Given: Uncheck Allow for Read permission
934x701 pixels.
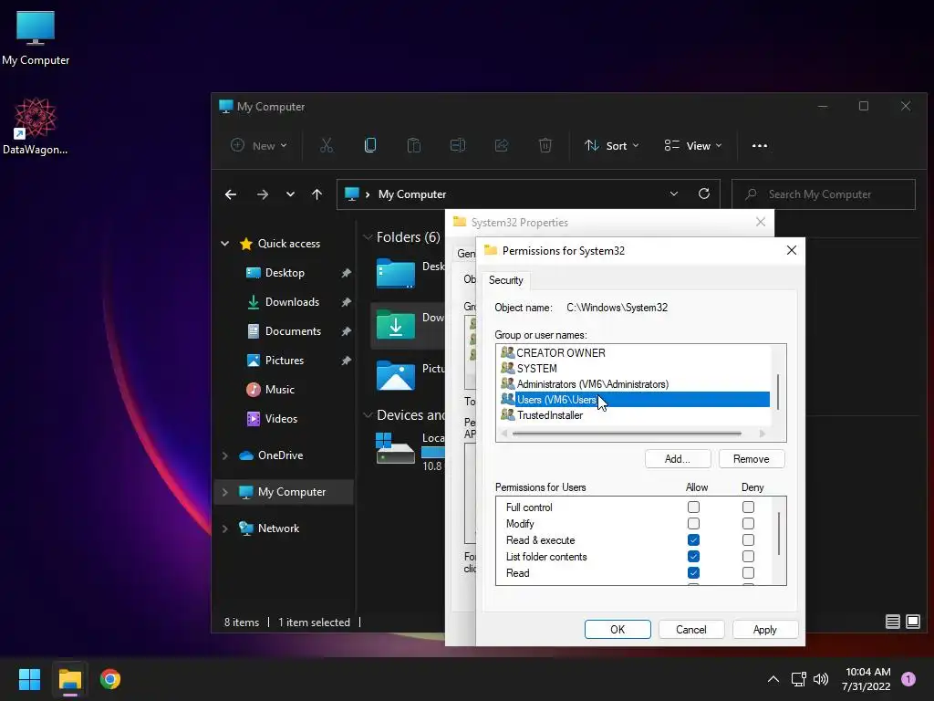Looking at the screenshot, I should (x=693, y=573).
